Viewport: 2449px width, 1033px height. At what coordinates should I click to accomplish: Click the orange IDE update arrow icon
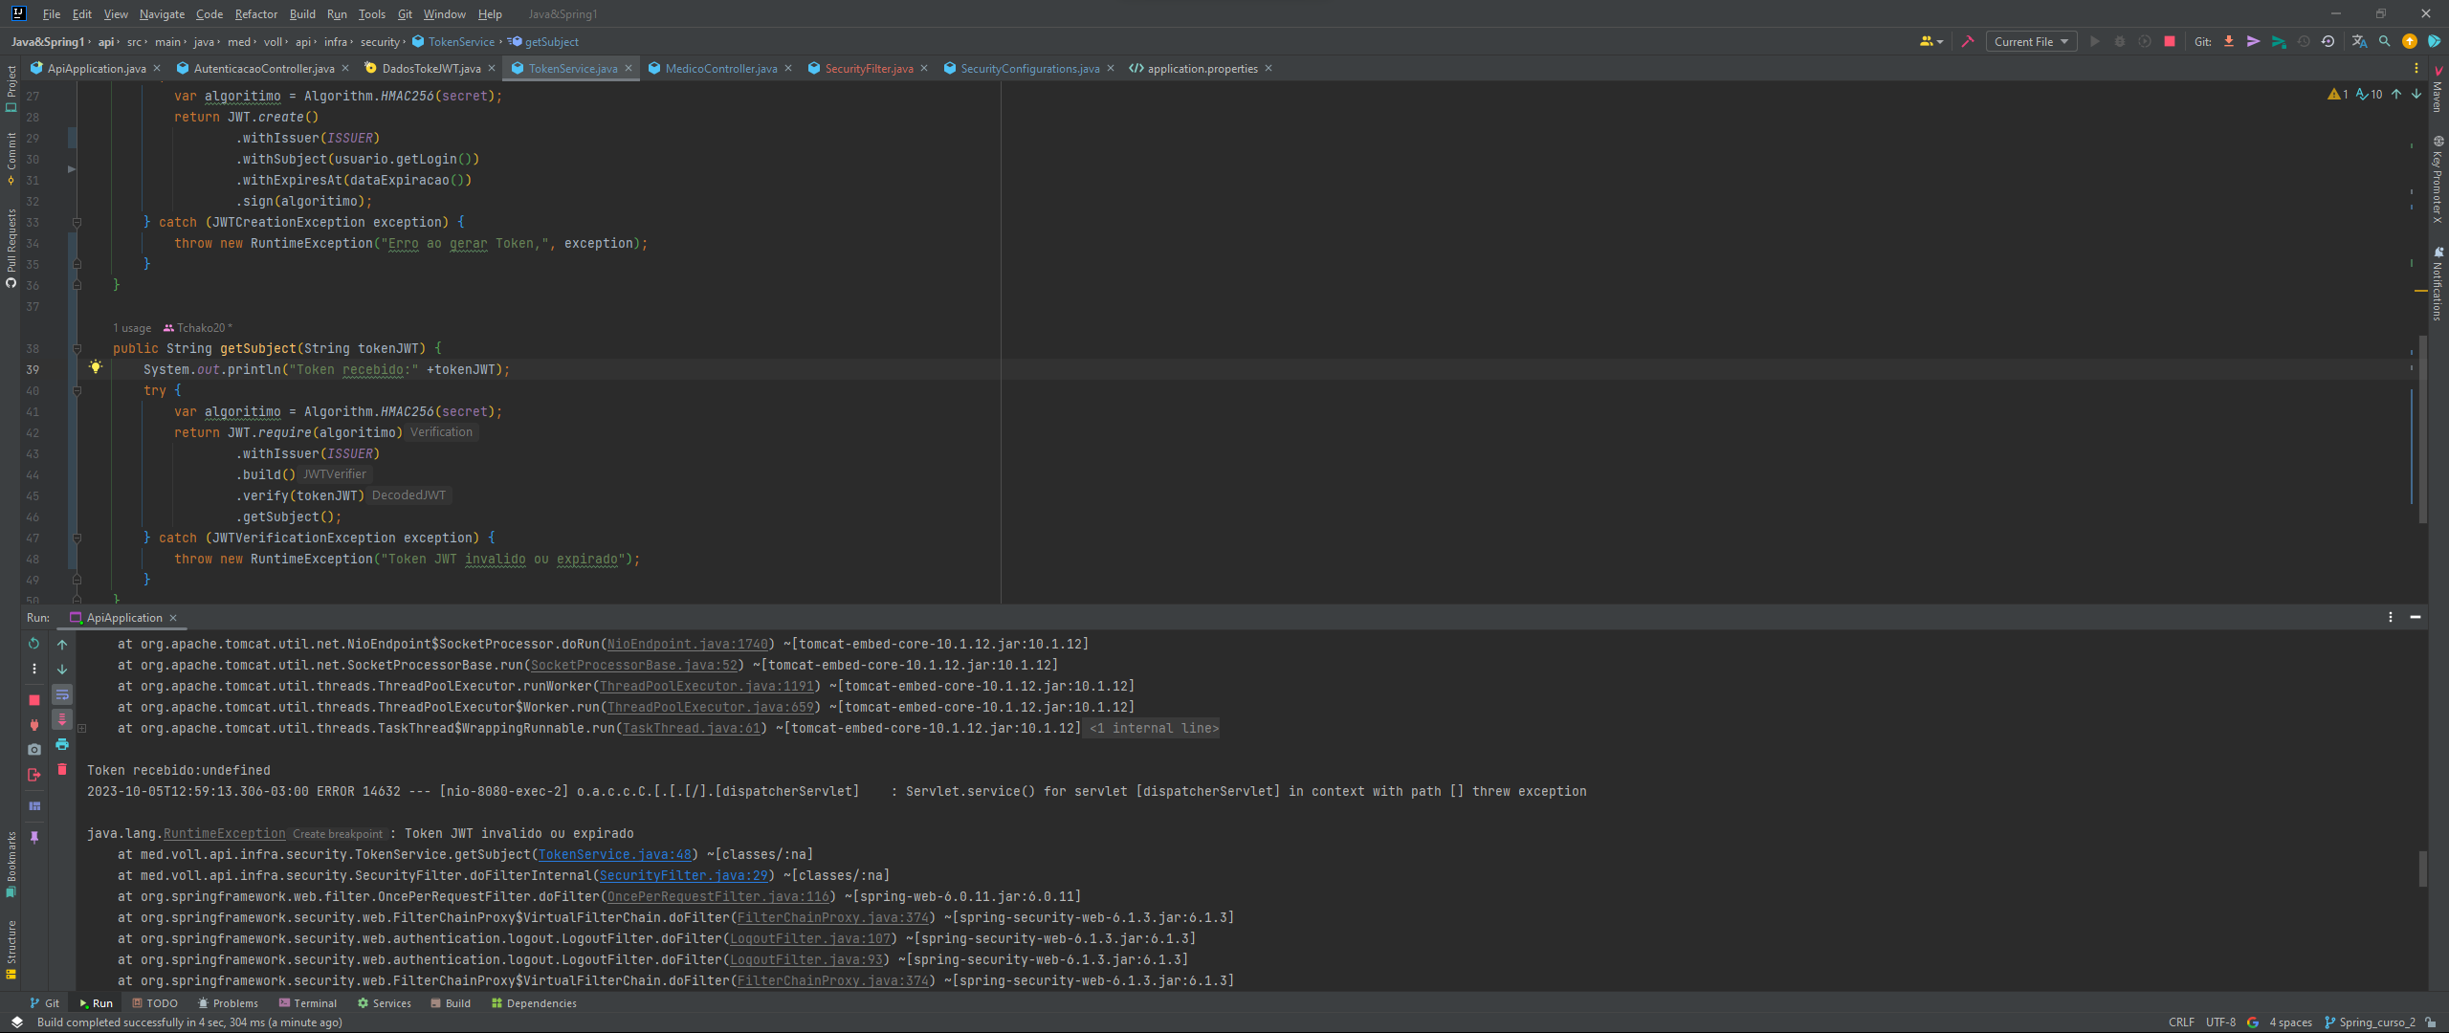pyautogui.click(x=2410, y=41)
